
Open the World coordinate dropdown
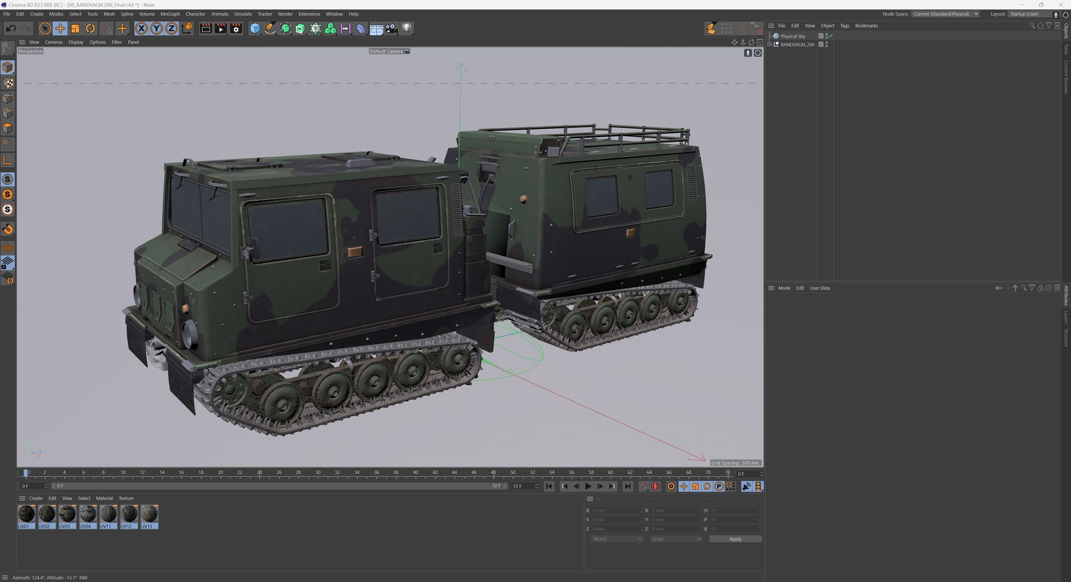[x=617, y=539]
